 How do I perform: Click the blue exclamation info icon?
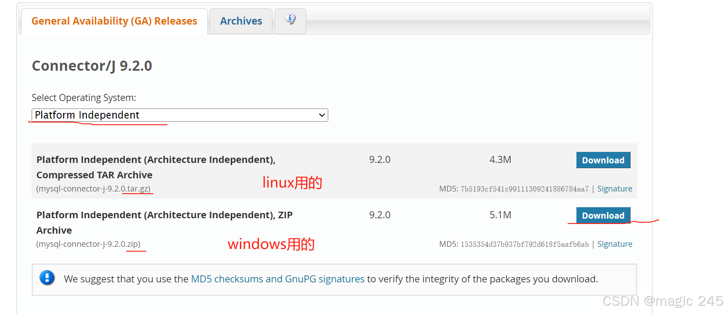click(47, 278)
